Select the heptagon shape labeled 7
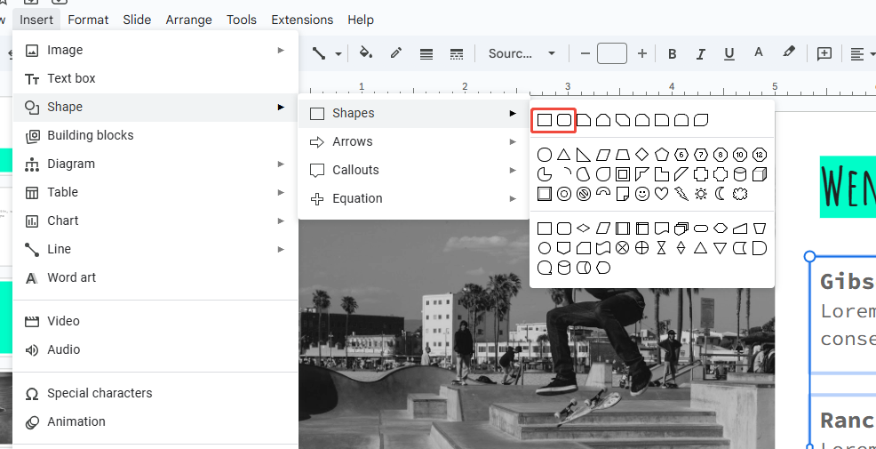The width and height of the screenshot is (876, 449). point(701,155)
